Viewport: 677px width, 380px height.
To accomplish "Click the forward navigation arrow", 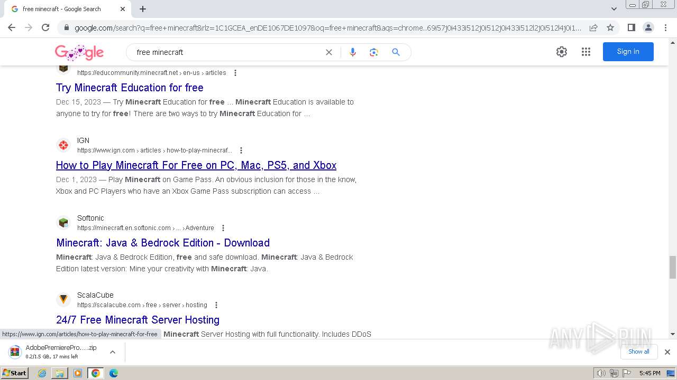I will click(x=29, y=27).
